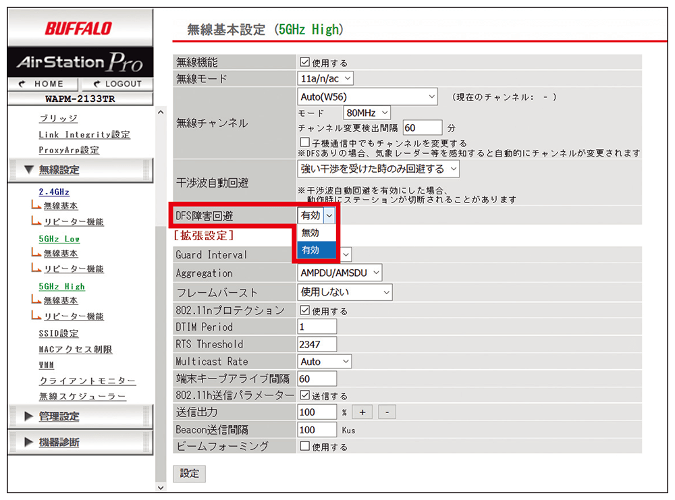Open the 80MHz bandwidth mode dropdown
The image size is (675, 500).
click(367, 112)
